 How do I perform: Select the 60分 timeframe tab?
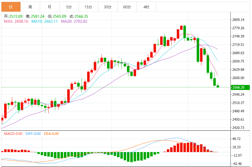coord(127,7)
